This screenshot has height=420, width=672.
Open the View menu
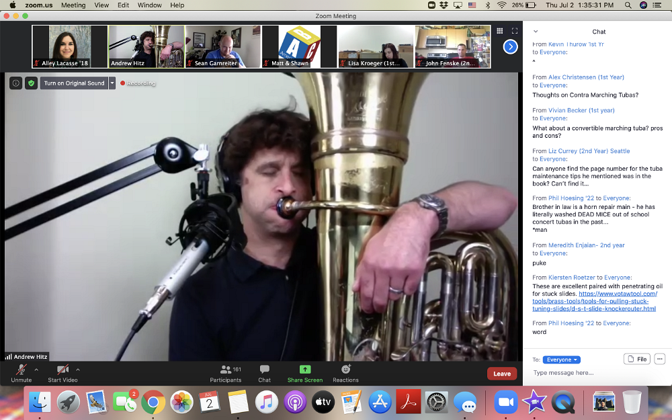point(101,5)
